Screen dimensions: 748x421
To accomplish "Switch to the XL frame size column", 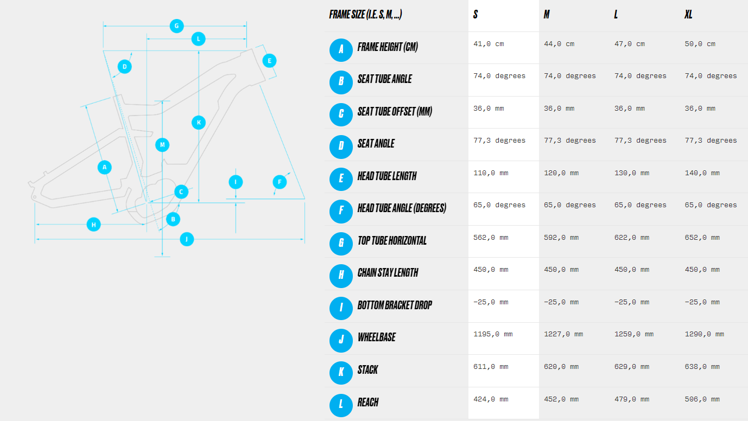I will coord(688,15).
